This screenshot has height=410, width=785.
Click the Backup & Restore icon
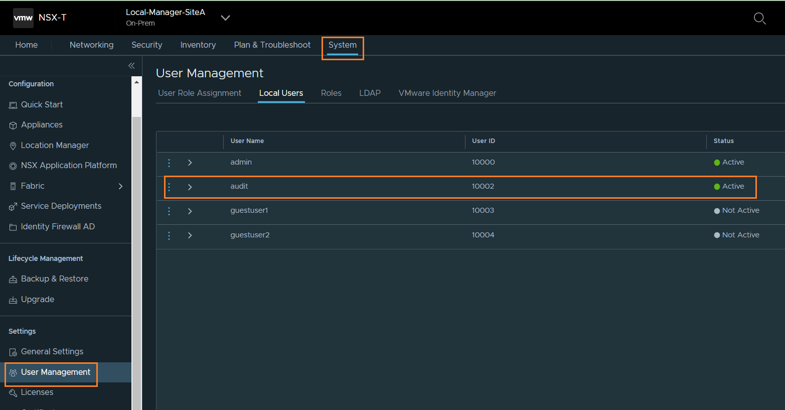point(13,279)
